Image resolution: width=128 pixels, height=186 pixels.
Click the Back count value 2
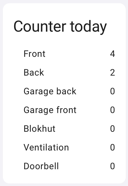[113, 73]
